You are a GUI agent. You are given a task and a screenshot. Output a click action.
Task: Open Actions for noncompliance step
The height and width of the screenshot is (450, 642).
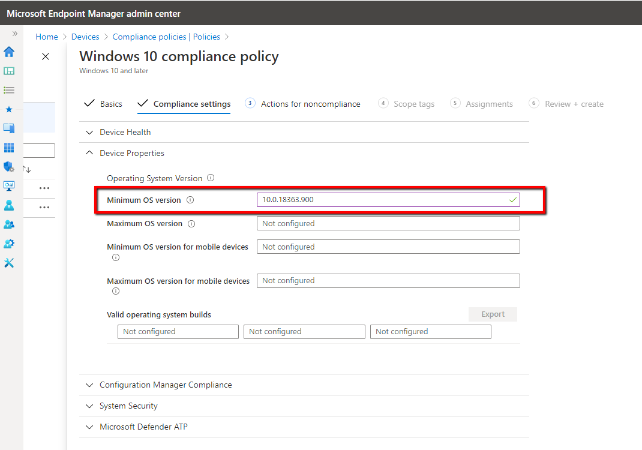coord(302,104)
